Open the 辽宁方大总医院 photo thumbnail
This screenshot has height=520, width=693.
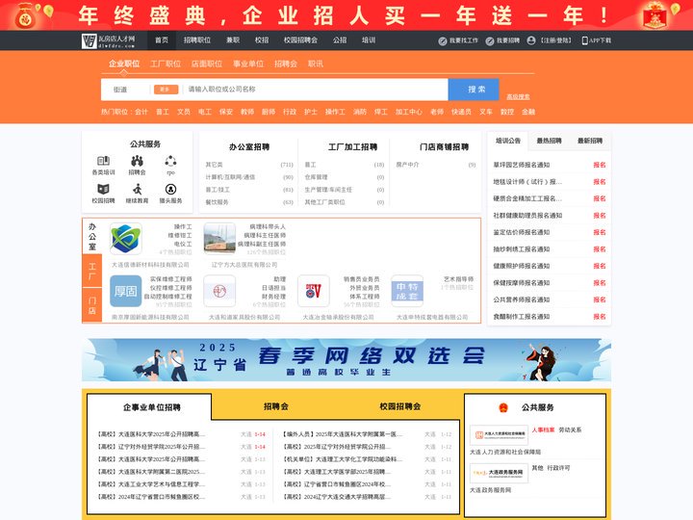pos(219,239)
